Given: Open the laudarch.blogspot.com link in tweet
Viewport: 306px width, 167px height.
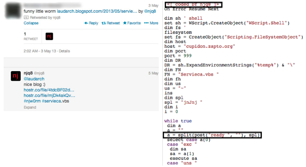Looking at the screenshot, I should [x=97, y=11].
